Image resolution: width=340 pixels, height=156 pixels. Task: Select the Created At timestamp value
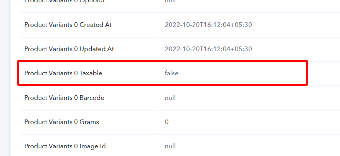[x=208, y=25]
